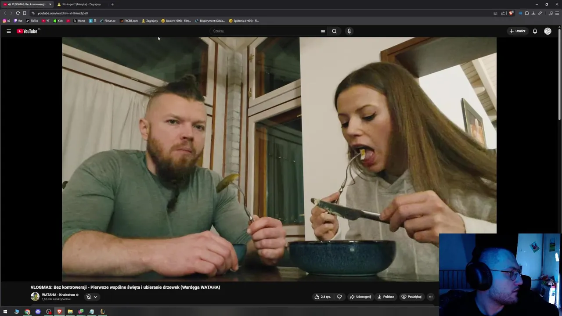Image resolution: width=562 pixels, height=316 pixels.
Task: Close the VLOGMAS tab
Action: [50, 4]
